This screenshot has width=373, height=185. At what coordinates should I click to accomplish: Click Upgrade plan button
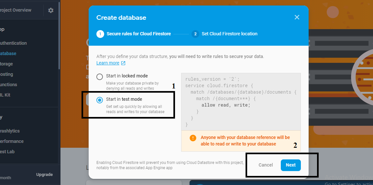point(44,175)
